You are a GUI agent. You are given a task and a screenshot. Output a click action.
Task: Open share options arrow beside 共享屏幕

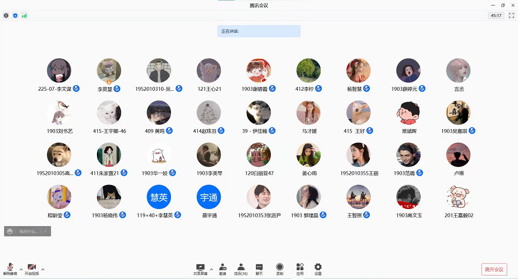coord(211,269)
